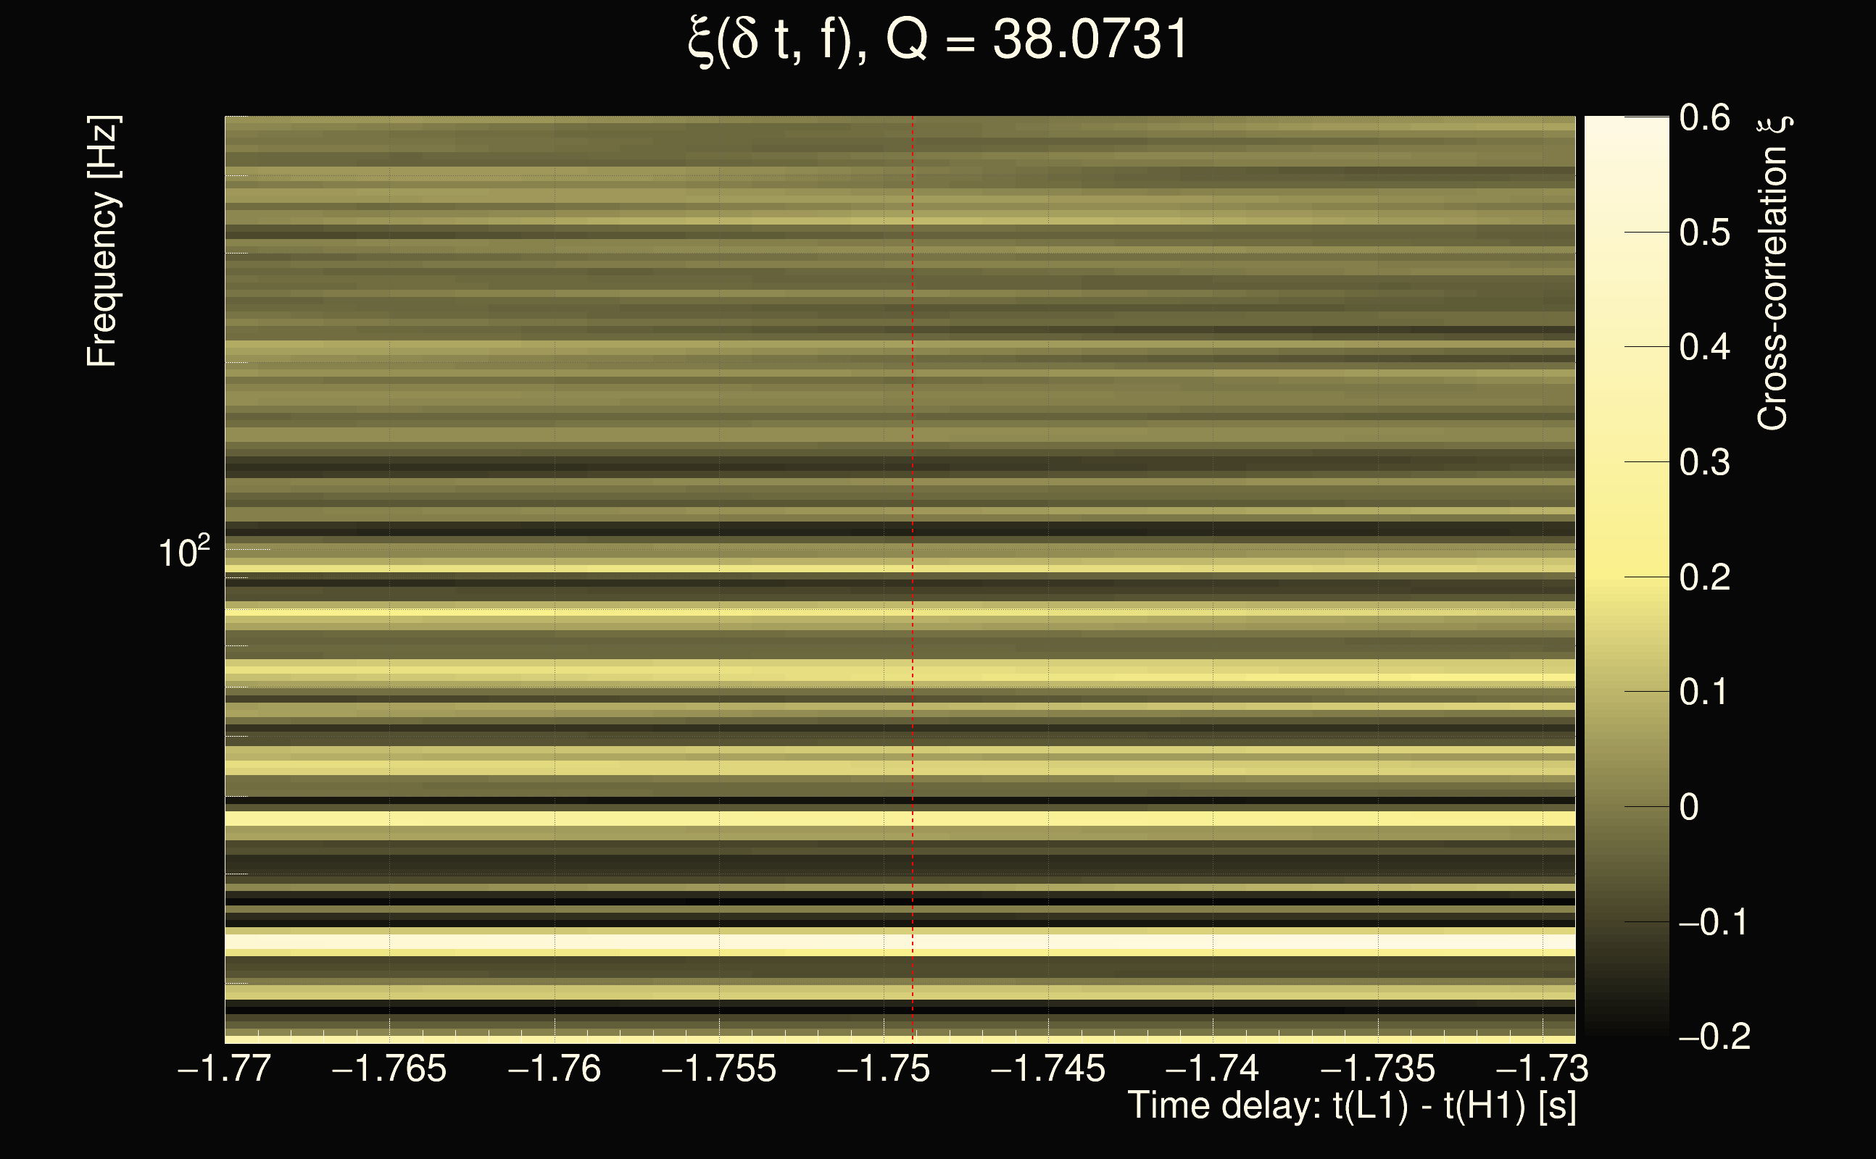Click the -1.765 x-axis tick label
This screenshot has height=1159, width=1876.
pyautogui.click(x=389, y=1068)
